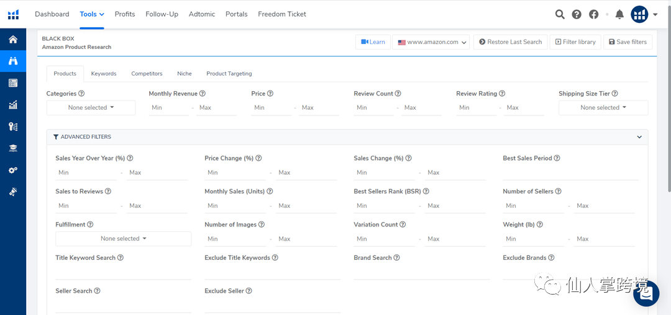This screenshot has height=315, width=671.
Task: Open the www.amazon.com marketplace selector
Action: [x=432, y=42]
